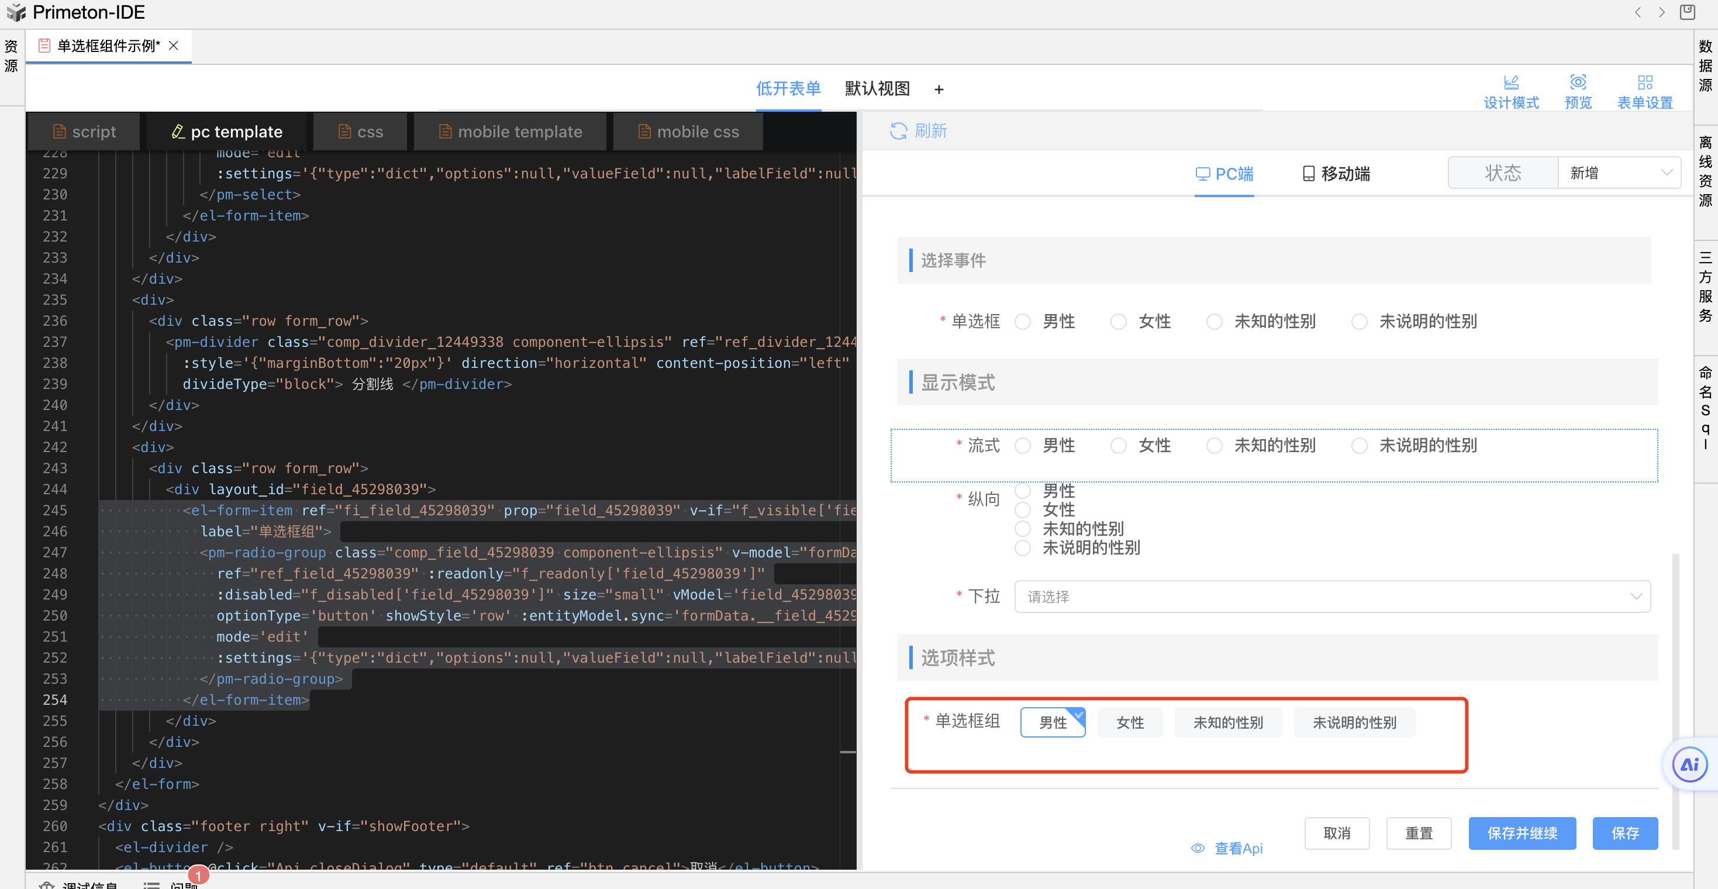1718x889 pixels.
Task: Click the 预览 preview eye icon
Action: (1577, 82)
